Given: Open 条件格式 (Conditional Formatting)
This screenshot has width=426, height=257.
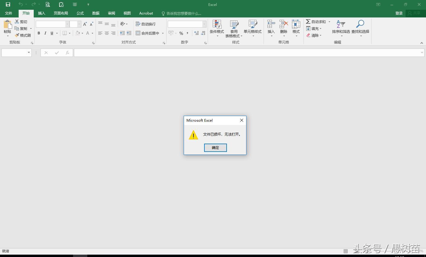Looking at the screenshot, I should [x=217, y=28].
